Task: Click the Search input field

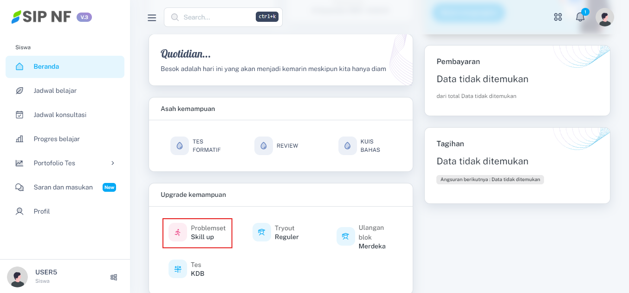Action: point(216,17)
